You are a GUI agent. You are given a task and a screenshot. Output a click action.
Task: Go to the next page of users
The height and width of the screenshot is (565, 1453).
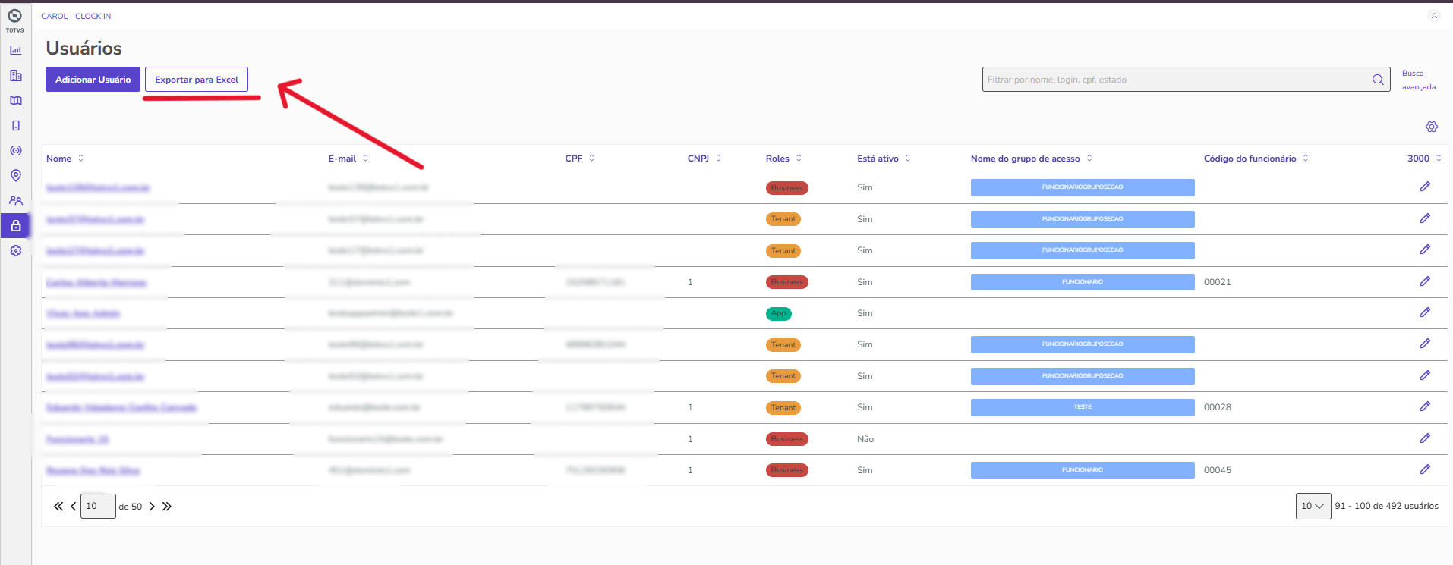[152, 506]
